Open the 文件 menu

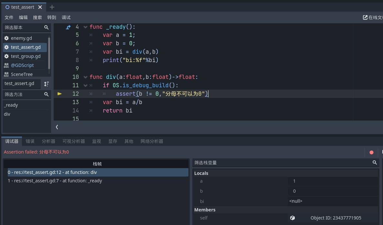pos(9,17)
